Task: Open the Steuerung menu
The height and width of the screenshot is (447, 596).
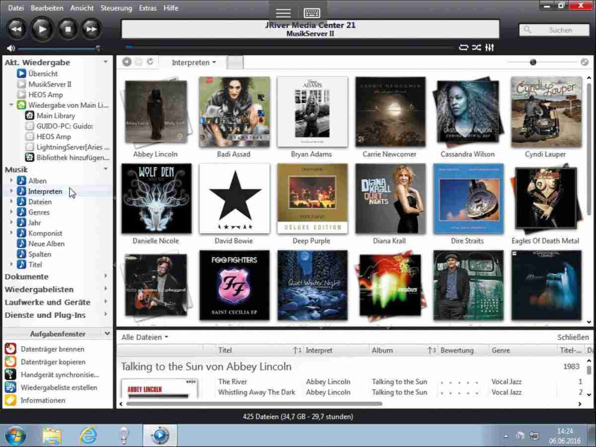Action: [116, 8]
